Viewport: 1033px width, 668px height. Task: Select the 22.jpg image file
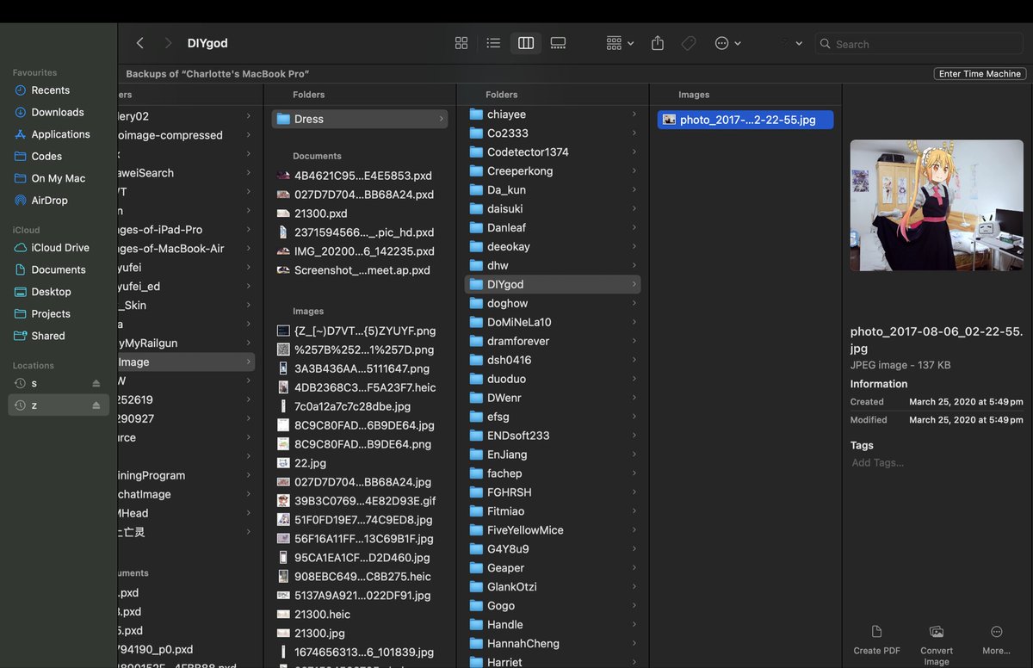click(x=360, y=463)
